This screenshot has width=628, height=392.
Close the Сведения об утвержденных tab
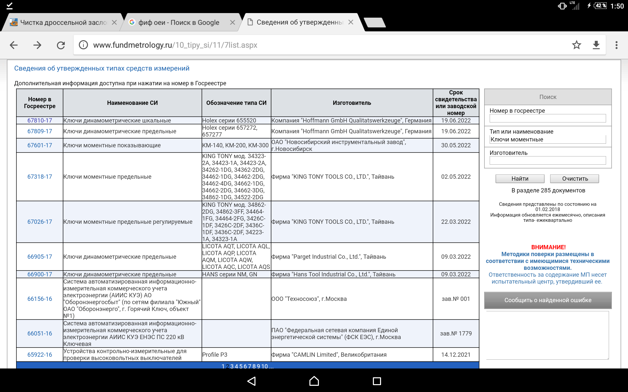click(x=351, y=22)
